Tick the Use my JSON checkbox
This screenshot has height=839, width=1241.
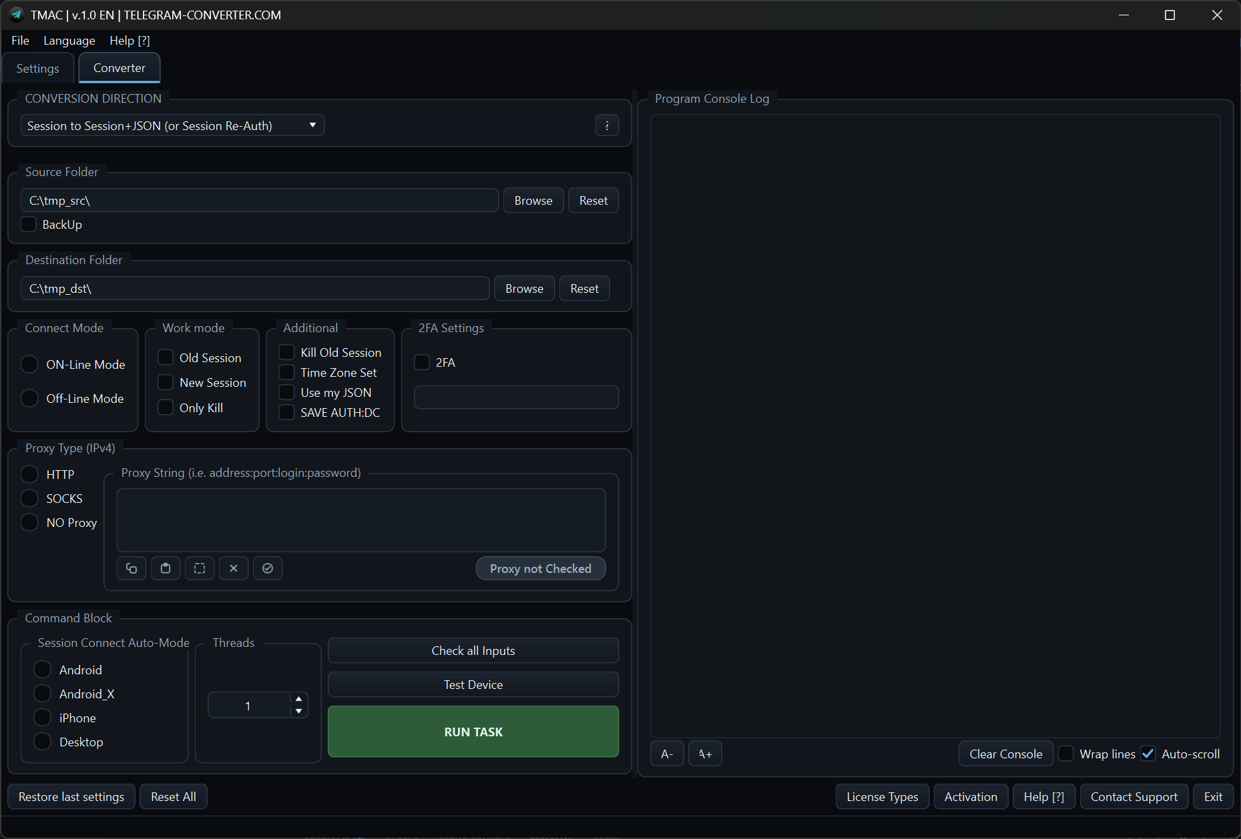click(x=286, y=392)
